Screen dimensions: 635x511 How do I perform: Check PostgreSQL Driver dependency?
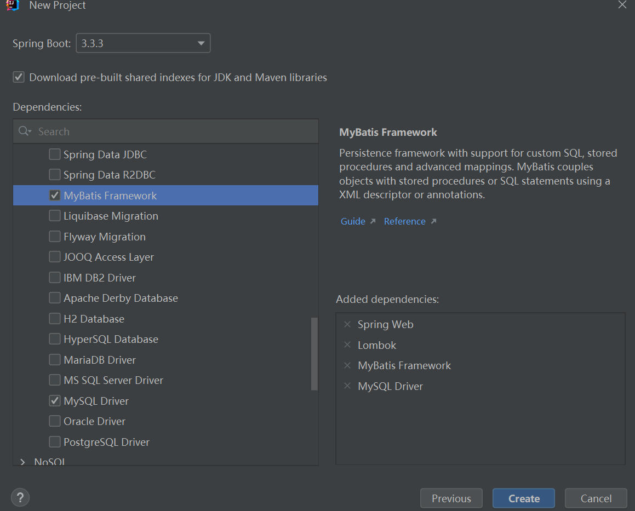point(55,442)
